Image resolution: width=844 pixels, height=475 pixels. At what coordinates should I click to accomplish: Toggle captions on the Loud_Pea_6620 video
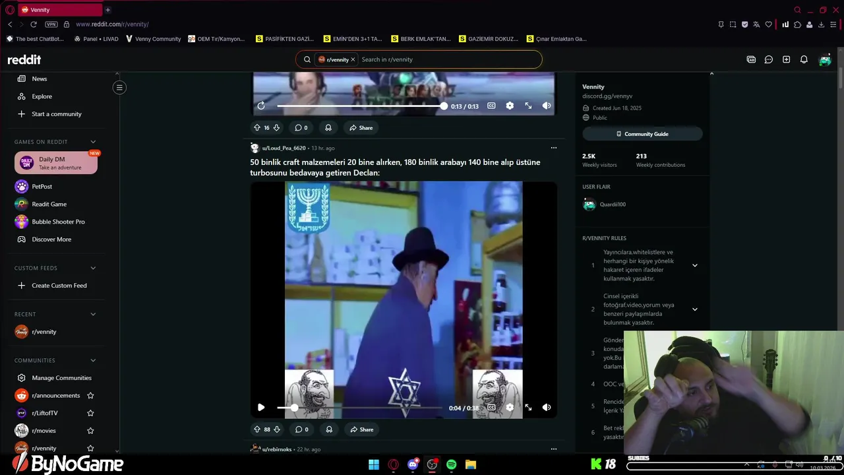coord(491,408)
